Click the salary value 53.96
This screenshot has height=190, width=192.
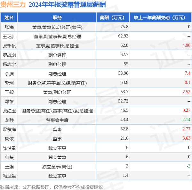pyautogui.click(x=123, y=73)
